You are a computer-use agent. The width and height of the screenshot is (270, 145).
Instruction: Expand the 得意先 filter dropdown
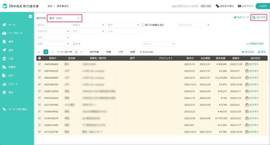pyautogui.click(x=88, y=25)
